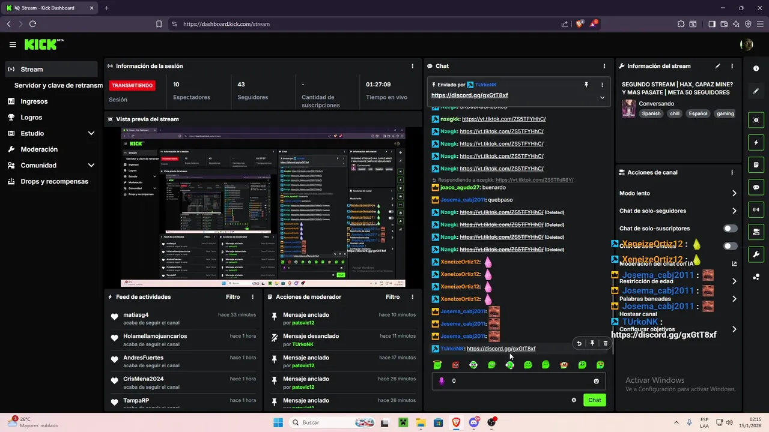Open Restricción de edad arrow

pyautogui.click(x=734, y=281)
